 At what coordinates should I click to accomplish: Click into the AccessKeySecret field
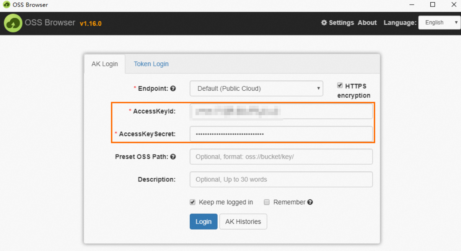281,134
